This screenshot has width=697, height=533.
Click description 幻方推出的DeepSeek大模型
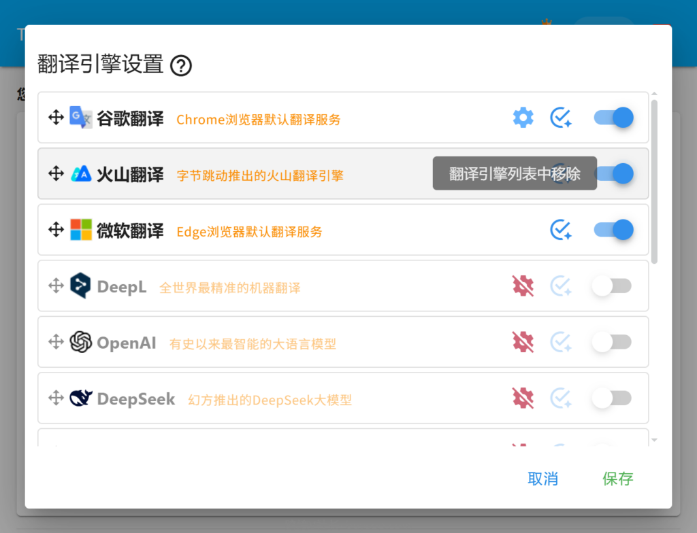[x=270, y=400]
